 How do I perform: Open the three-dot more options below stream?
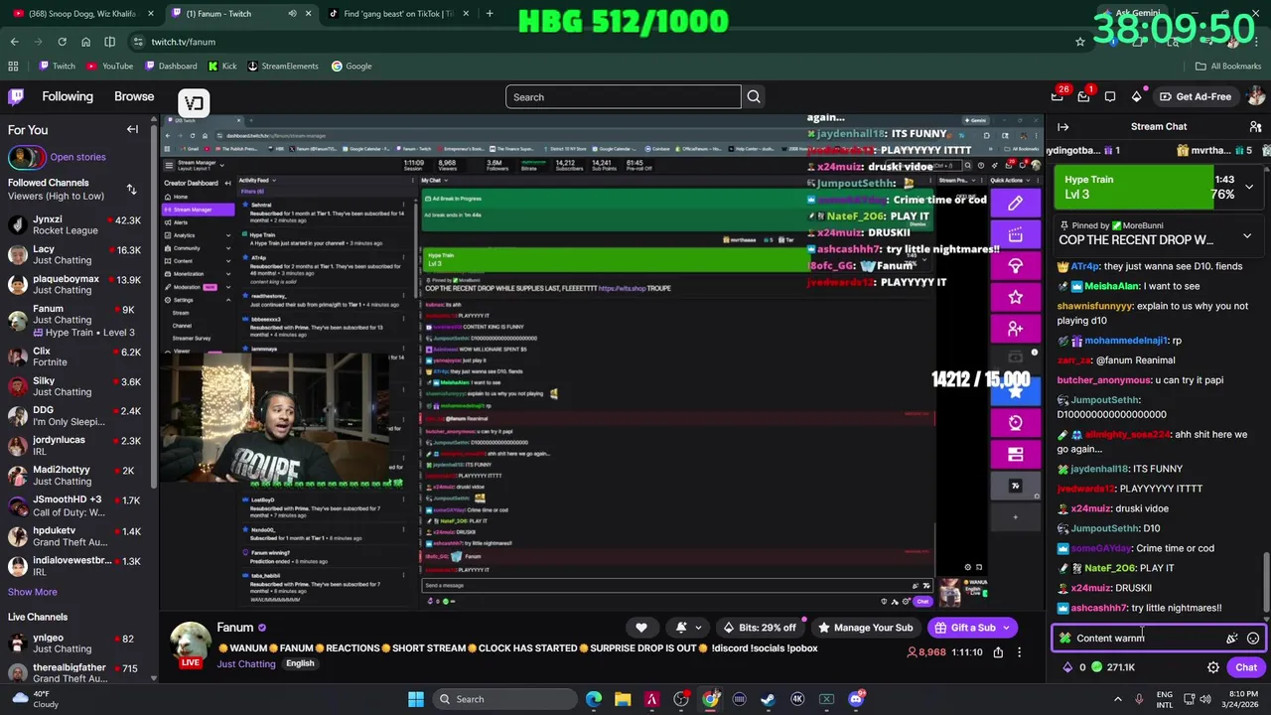[x=1019, y=652]
